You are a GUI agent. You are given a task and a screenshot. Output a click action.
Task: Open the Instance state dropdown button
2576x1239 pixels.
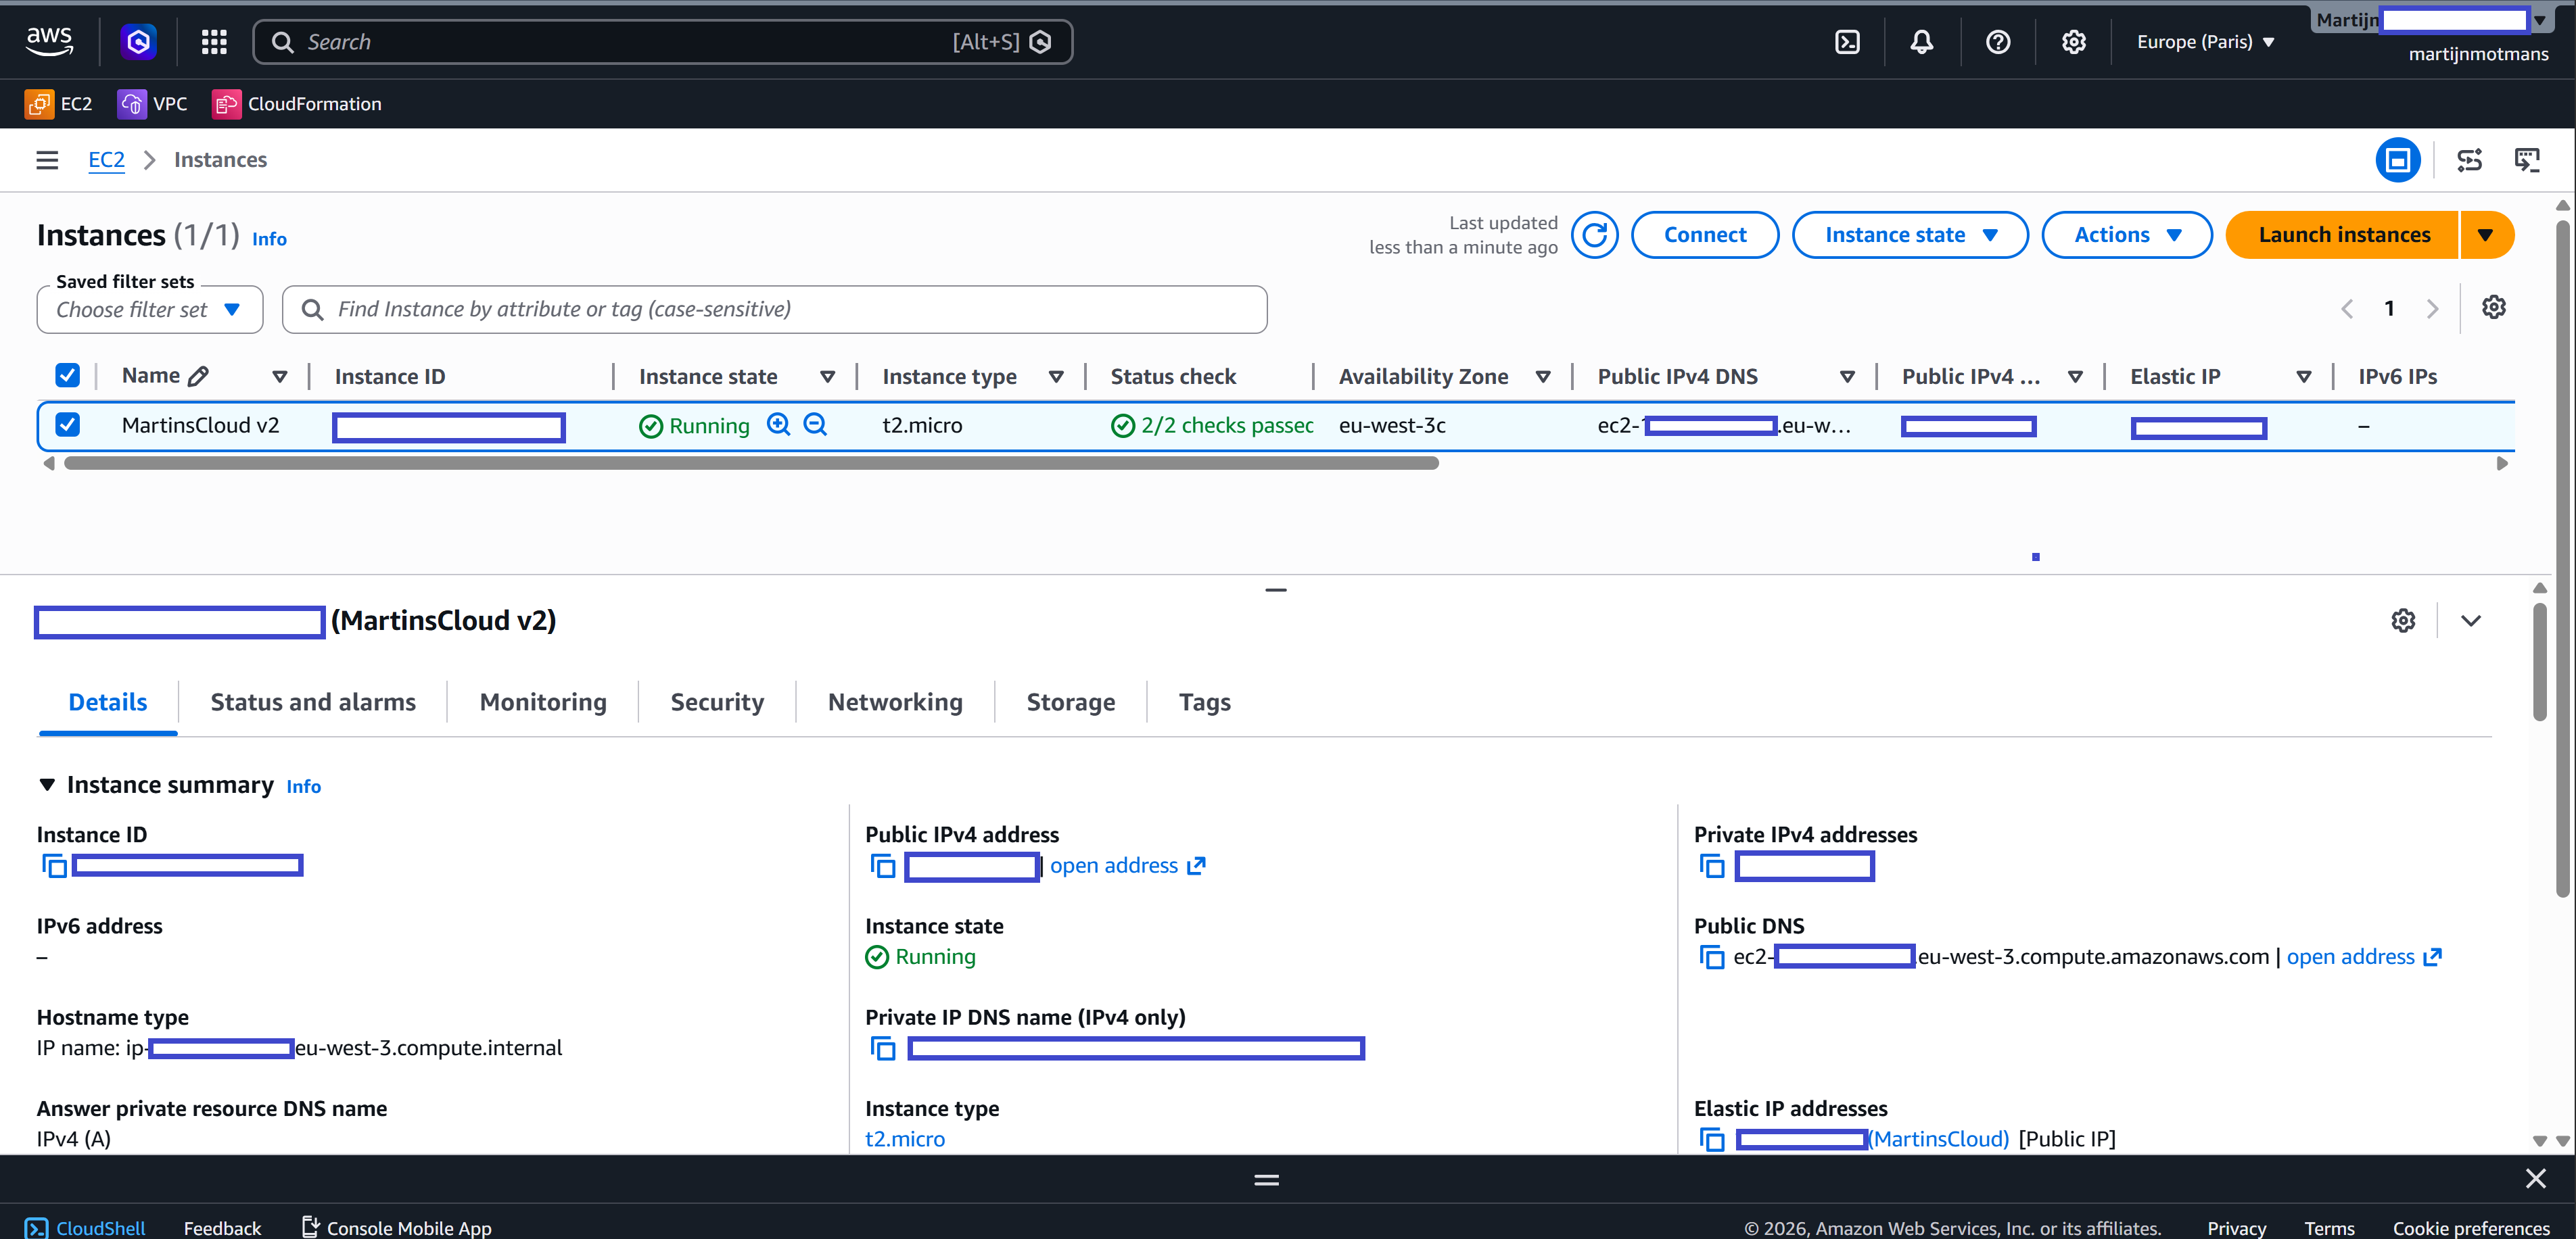click(x=1909, y=235)
